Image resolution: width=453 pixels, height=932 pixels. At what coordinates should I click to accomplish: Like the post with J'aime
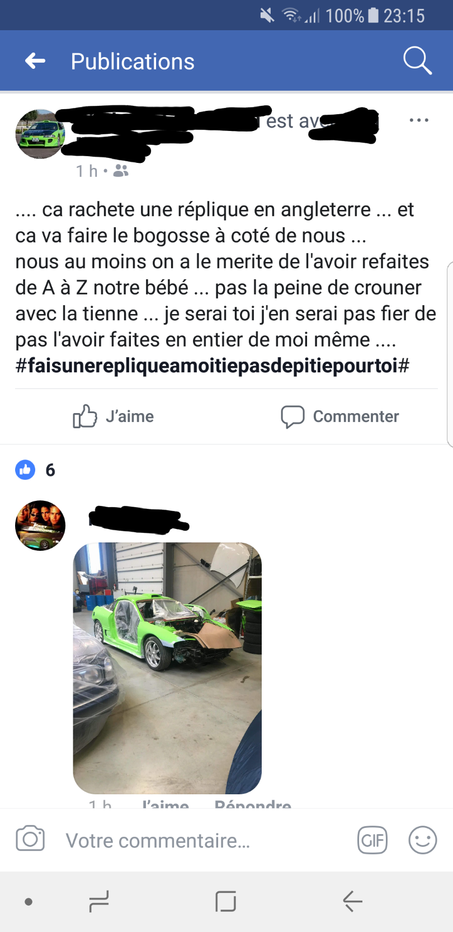click(114, 416)
